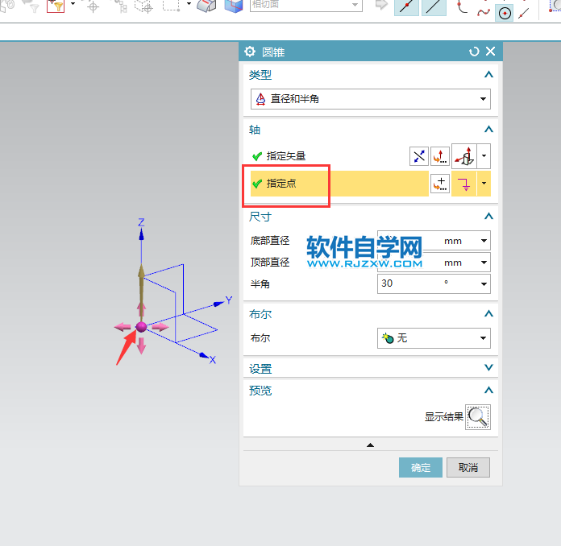Open the 半角 degree dropdown arrow
561x546 pixels.
tap(484, 284)
